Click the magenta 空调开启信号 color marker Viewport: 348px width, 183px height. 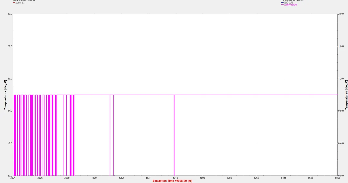click(282, 4)
